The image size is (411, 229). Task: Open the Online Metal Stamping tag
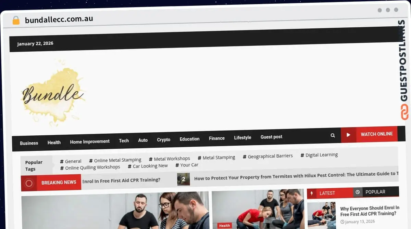click(115, 160)
